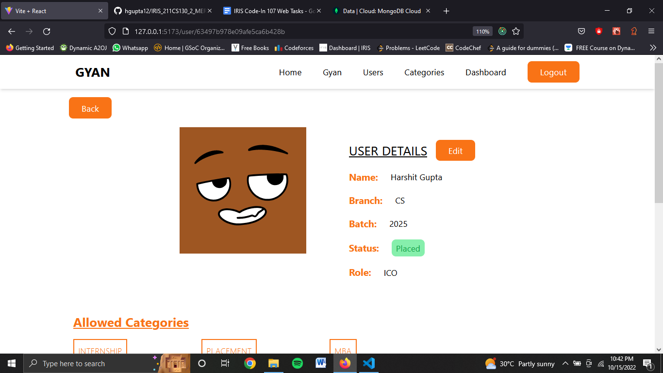The height and width of the screenshot is (373, 663).
Task: Select the PLACEMENT category box
Action: tap(229, 347)
